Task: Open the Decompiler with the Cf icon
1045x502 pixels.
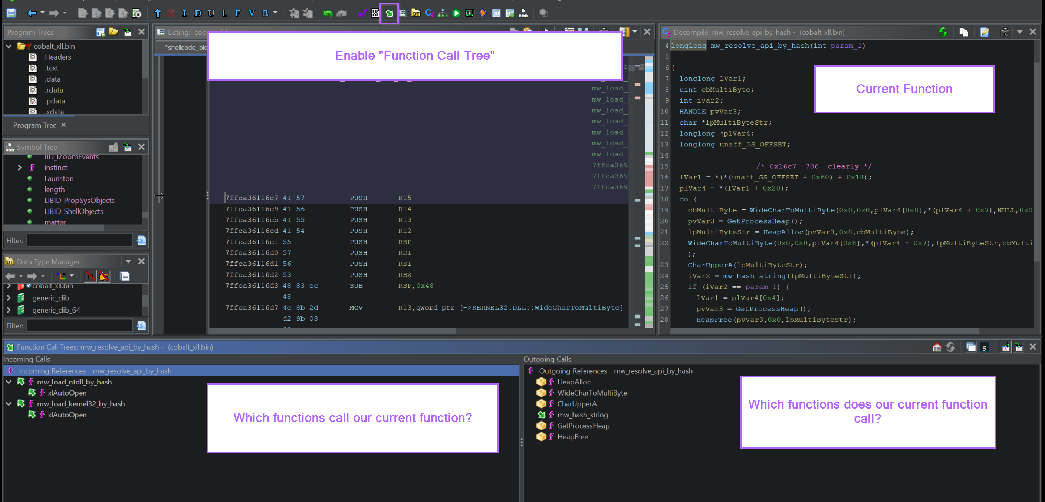Action: pyautogui.click(x=429, y=13)
